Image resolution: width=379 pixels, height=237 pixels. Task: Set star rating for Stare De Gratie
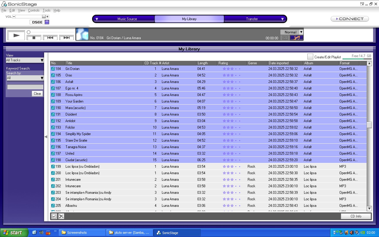pyautogui.click(x=232, y=140)
